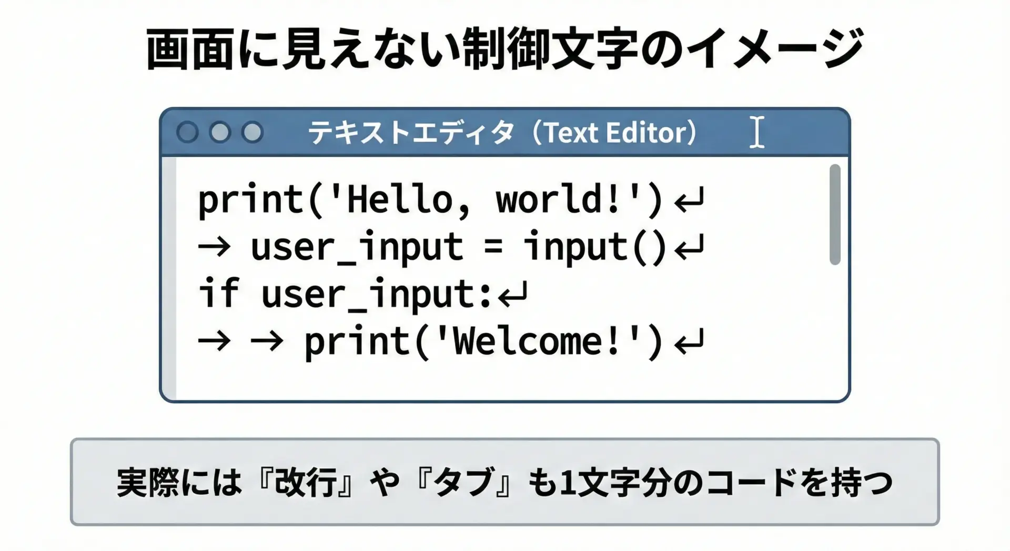This screenshot has height=551, width=1010.
Task: Click the leftmost circle button in title bar
Action: point(187,133)
